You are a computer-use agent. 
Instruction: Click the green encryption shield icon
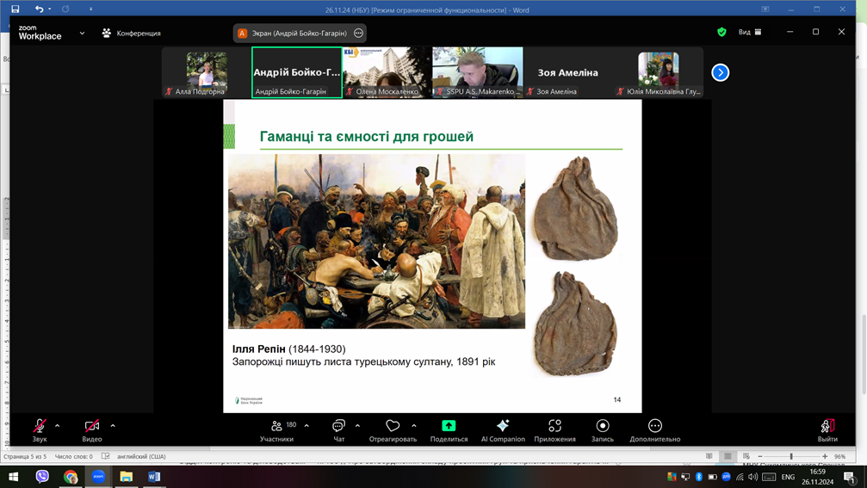pos(721,33)
